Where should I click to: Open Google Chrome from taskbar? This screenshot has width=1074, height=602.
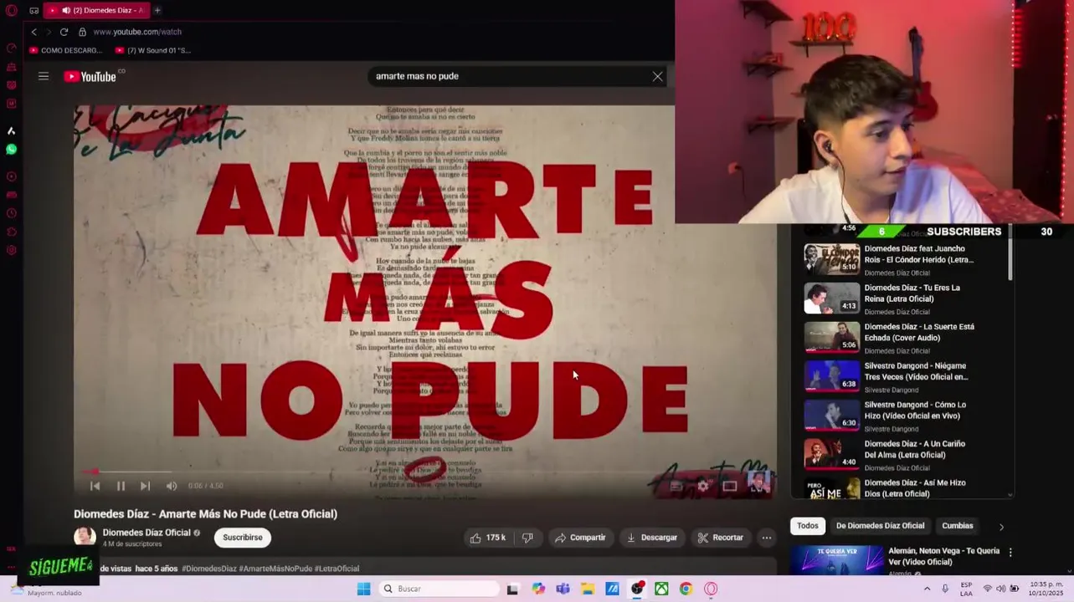(x=686, y=589)
